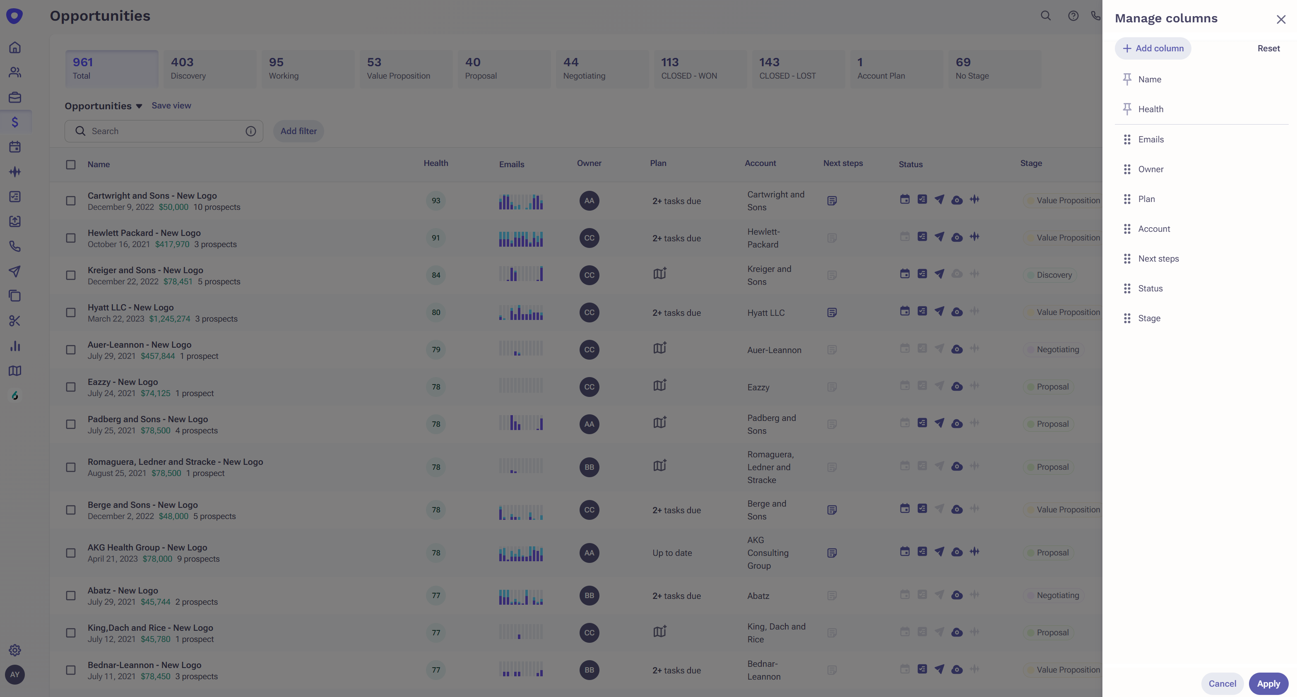The width and height of the screenshot is (1297, 697).
Task: Open the Templates copy icon in sidebar
Action: point(14,296)
